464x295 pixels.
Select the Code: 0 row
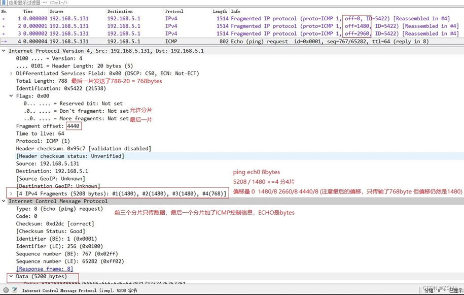coord(27,216)
